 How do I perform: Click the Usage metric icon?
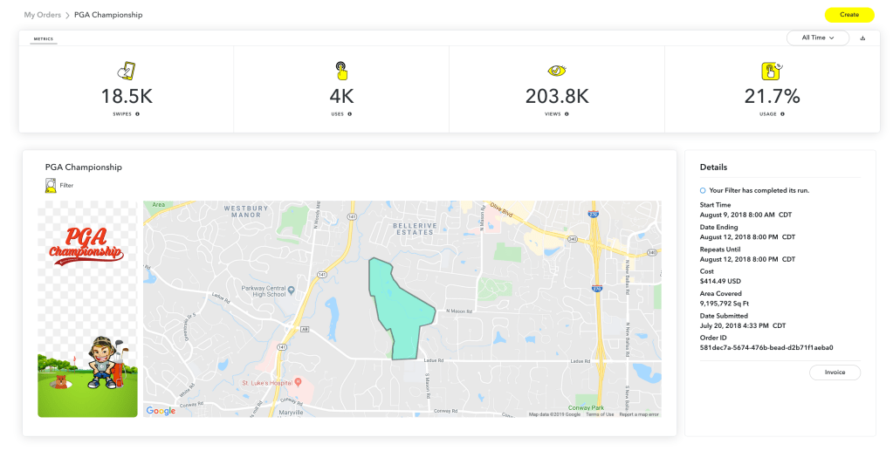(x=771, y=72)
